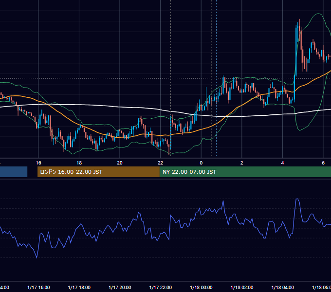Select the '0' hour label on chart axis
The image size is (331, 292).
(x=201, y=163)
